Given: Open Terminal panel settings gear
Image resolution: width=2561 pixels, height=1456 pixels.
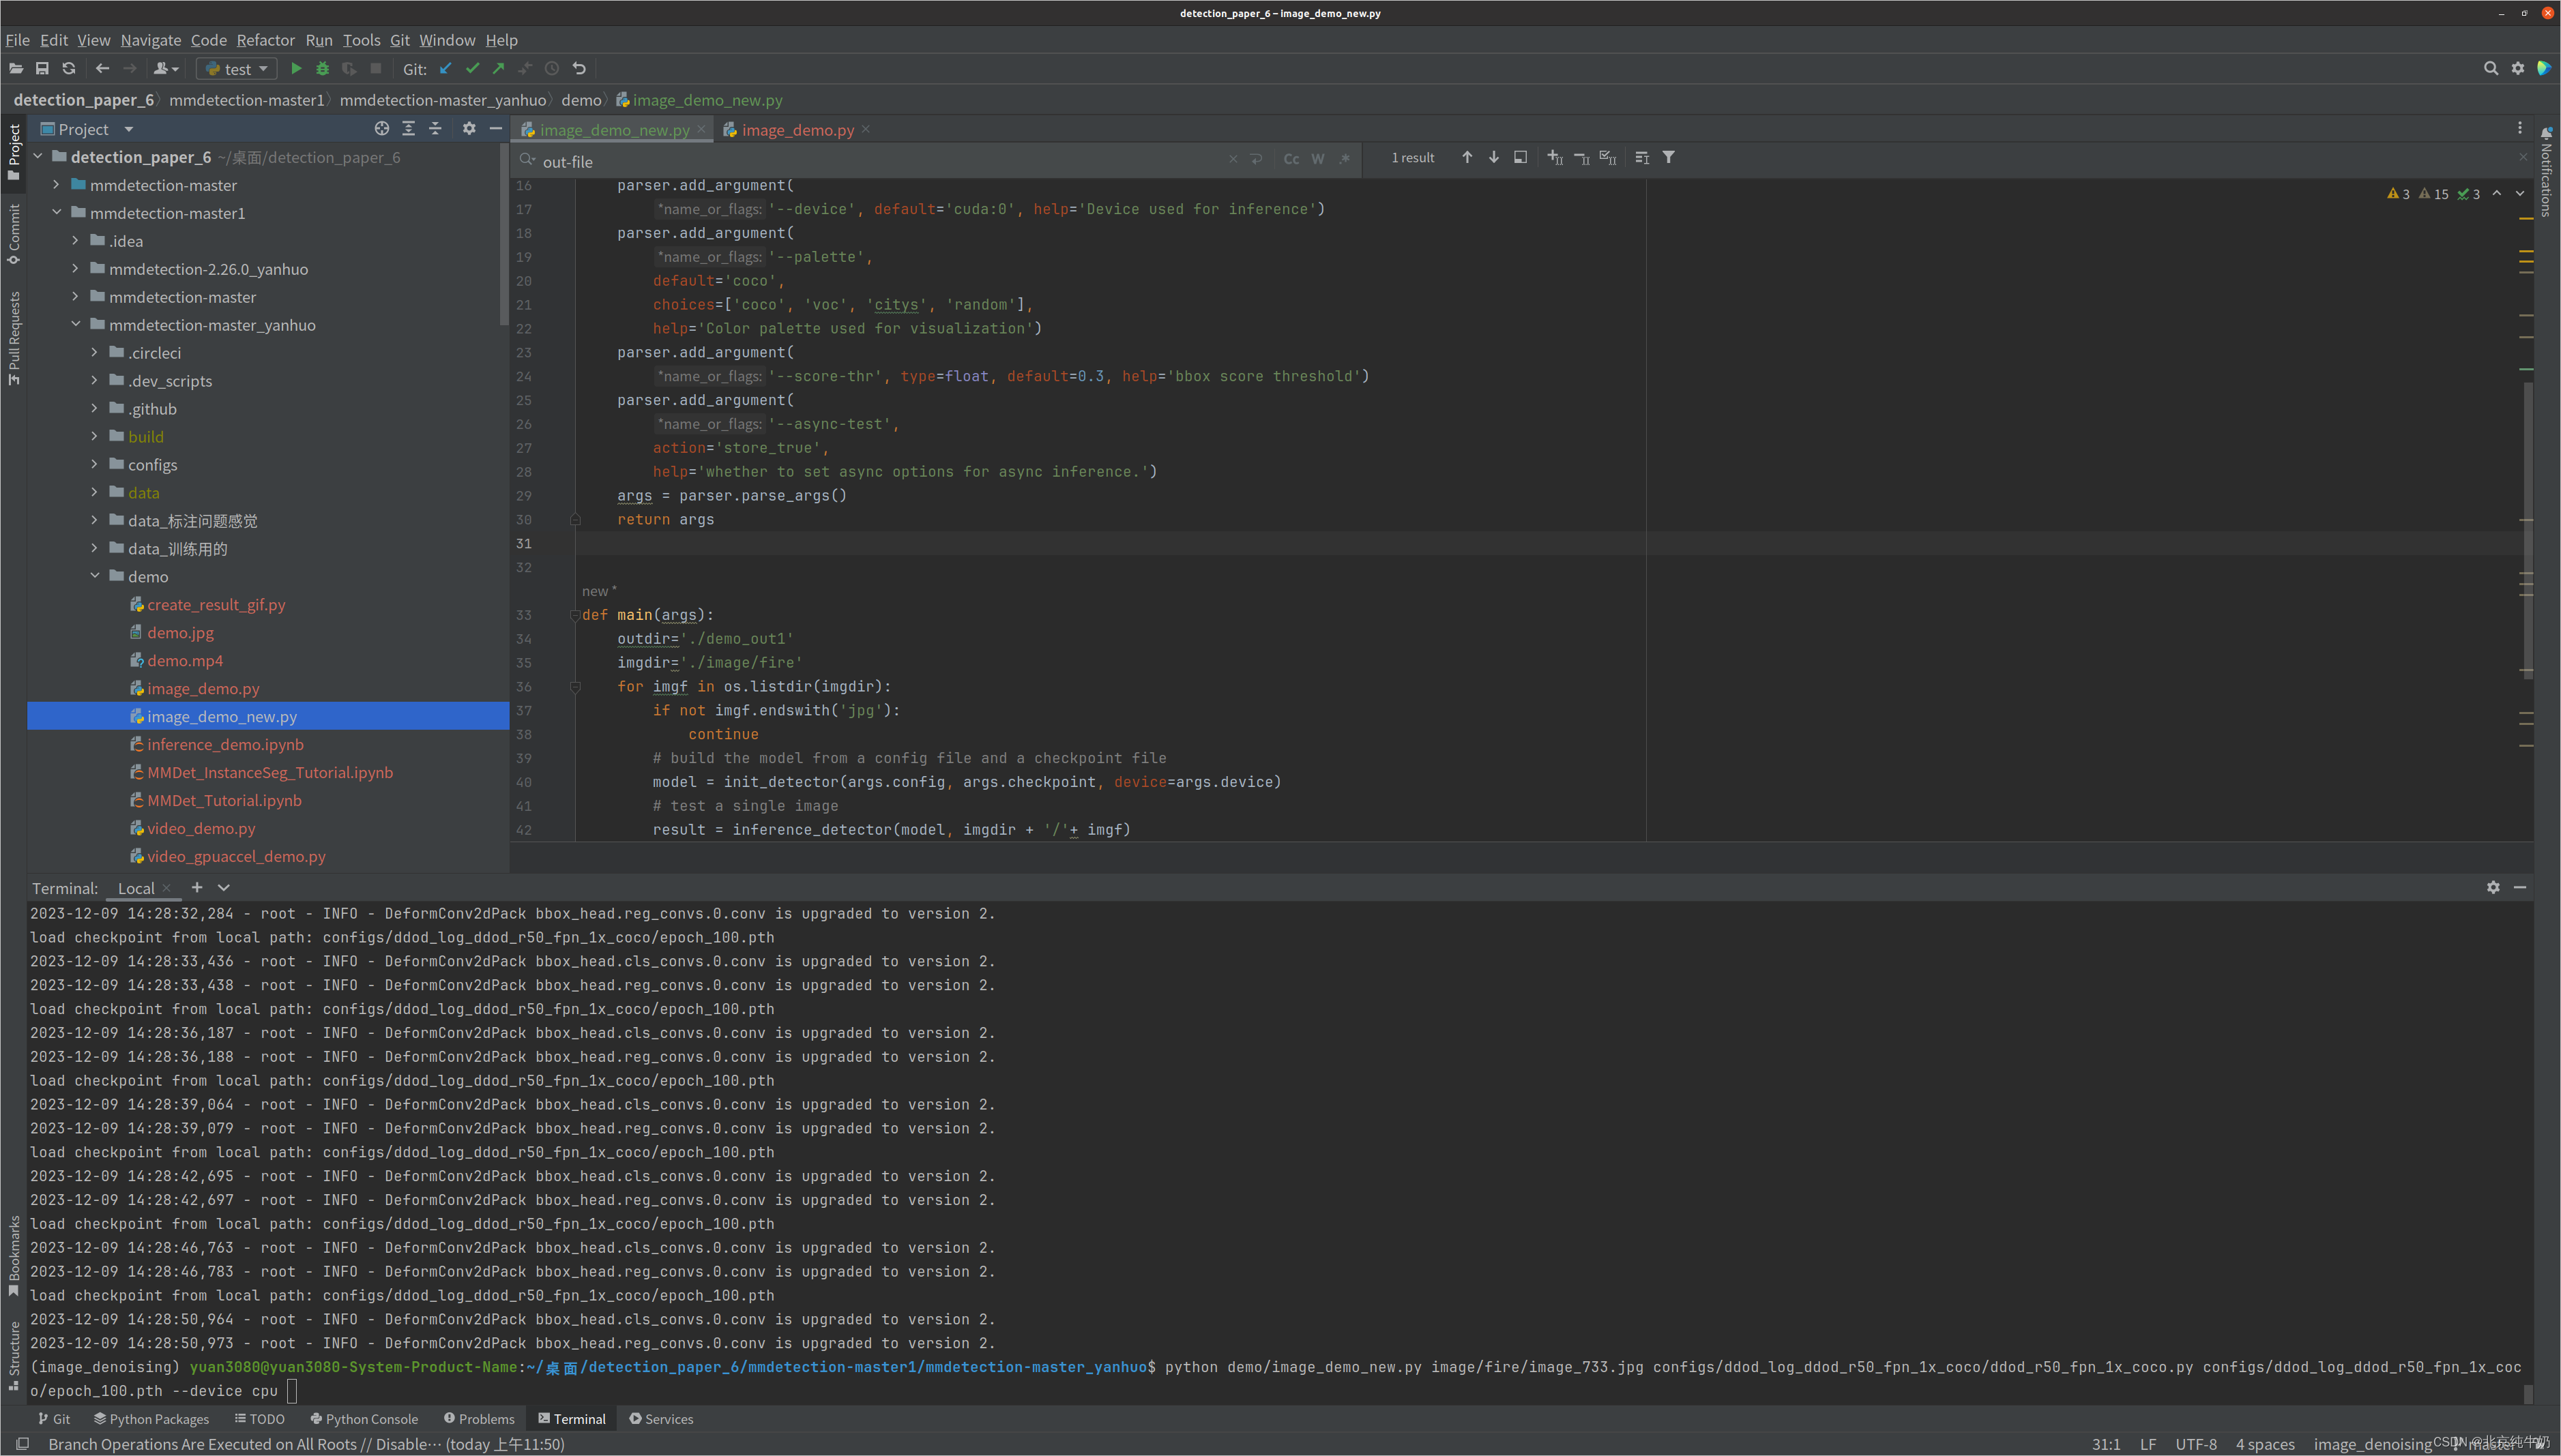Looking at the screenshot, I should pyautogui.click(x=2493, y=888).
